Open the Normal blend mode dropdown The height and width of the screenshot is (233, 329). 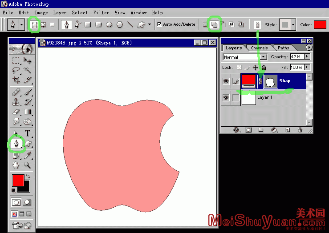[x=263, y=57]
